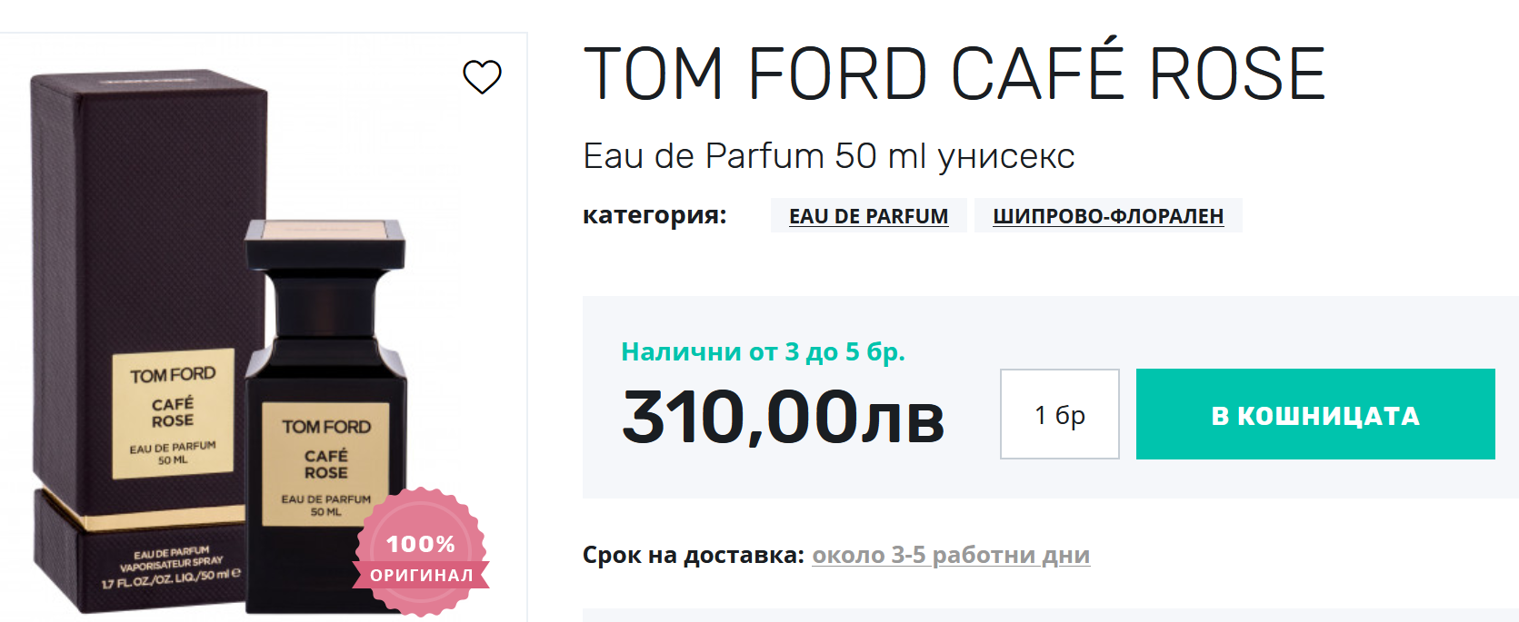Click the Eau de Parfum 50 ml унисекс subtitle
This screenshot has width=1519, height=622.
pos(828,156)
